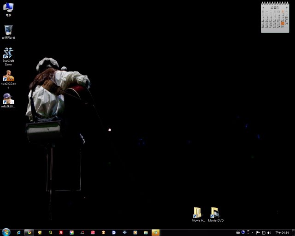The width and height of the screenshot is (295, 236).
Task: Click colorful picture icon right of FileZilla
Action: point(71,233)
